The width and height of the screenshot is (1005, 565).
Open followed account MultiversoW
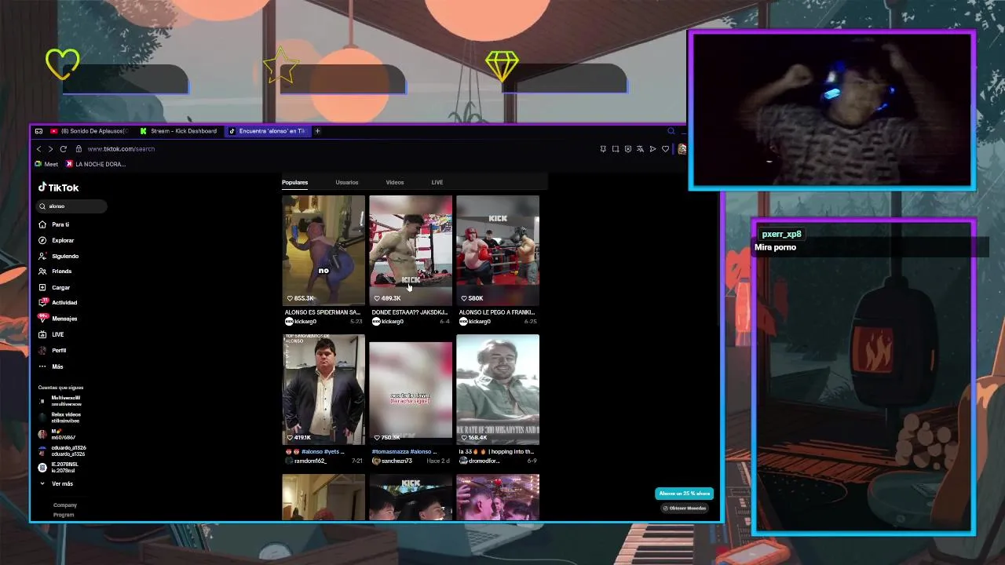click(60, 400)
